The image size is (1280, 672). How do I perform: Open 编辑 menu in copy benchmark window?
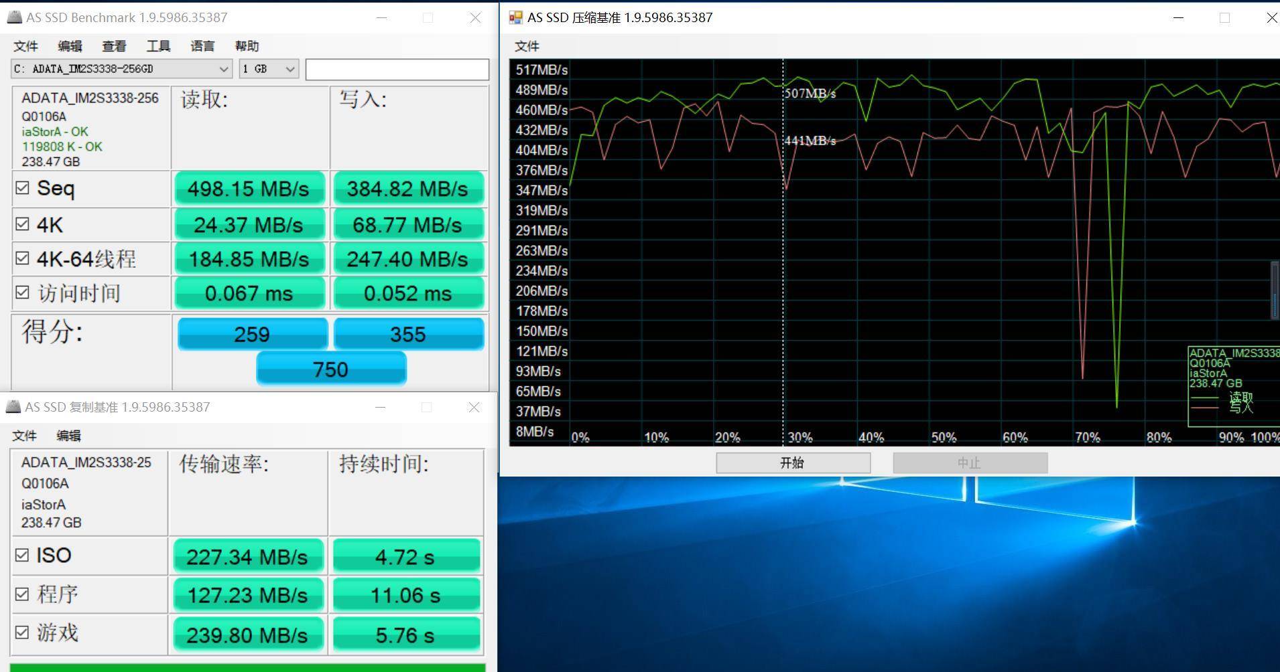click(68, 436)
